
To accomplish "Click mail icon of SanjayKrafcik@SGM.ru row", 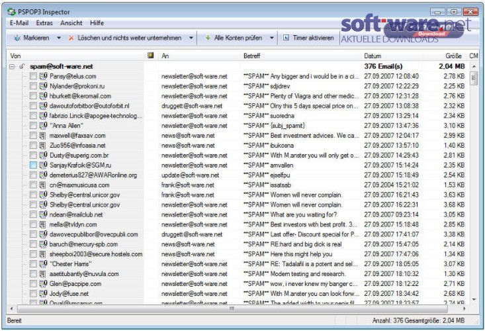I will (x=43, y=165).
